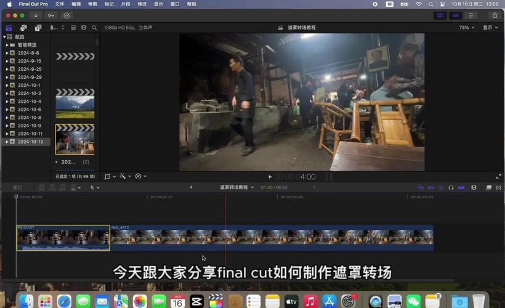The height and width of the screenshot is (308, 505).
Task: Toggle clip grouping appearance icon in browser
Action: [73, 28]
